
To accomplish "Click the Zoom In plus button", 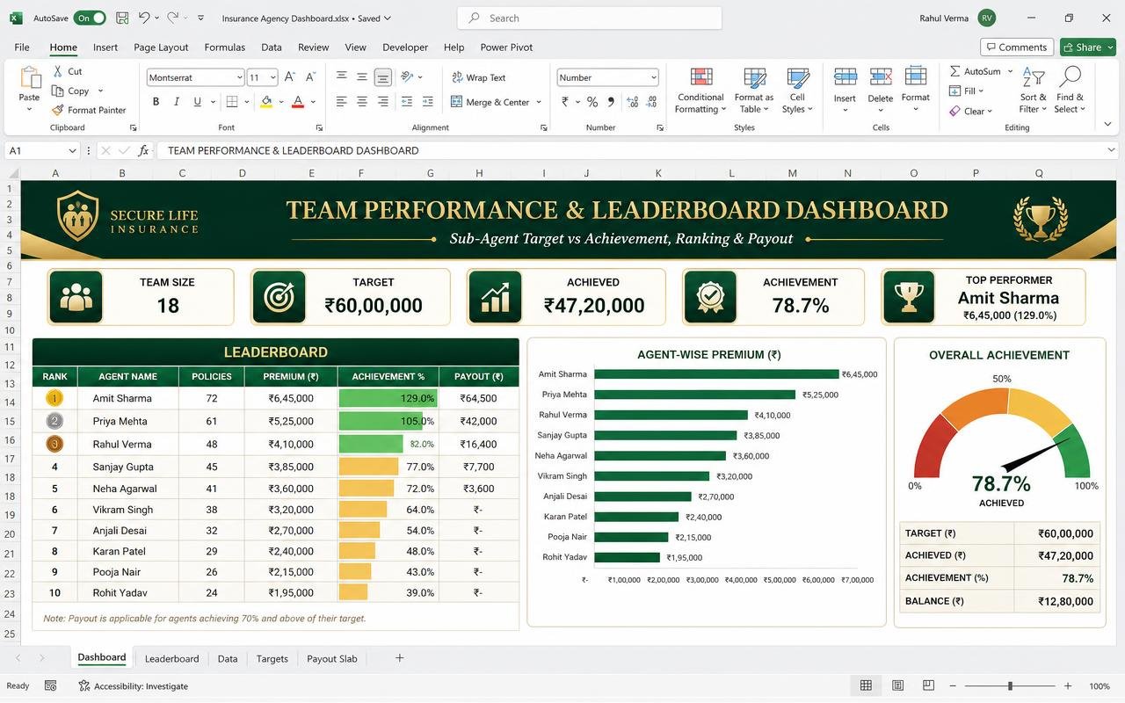I will [1068, 685].
